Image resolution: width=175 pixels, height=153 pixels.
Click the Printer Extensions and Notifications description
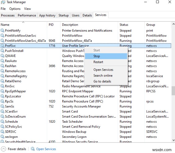[x=87, y=30]
